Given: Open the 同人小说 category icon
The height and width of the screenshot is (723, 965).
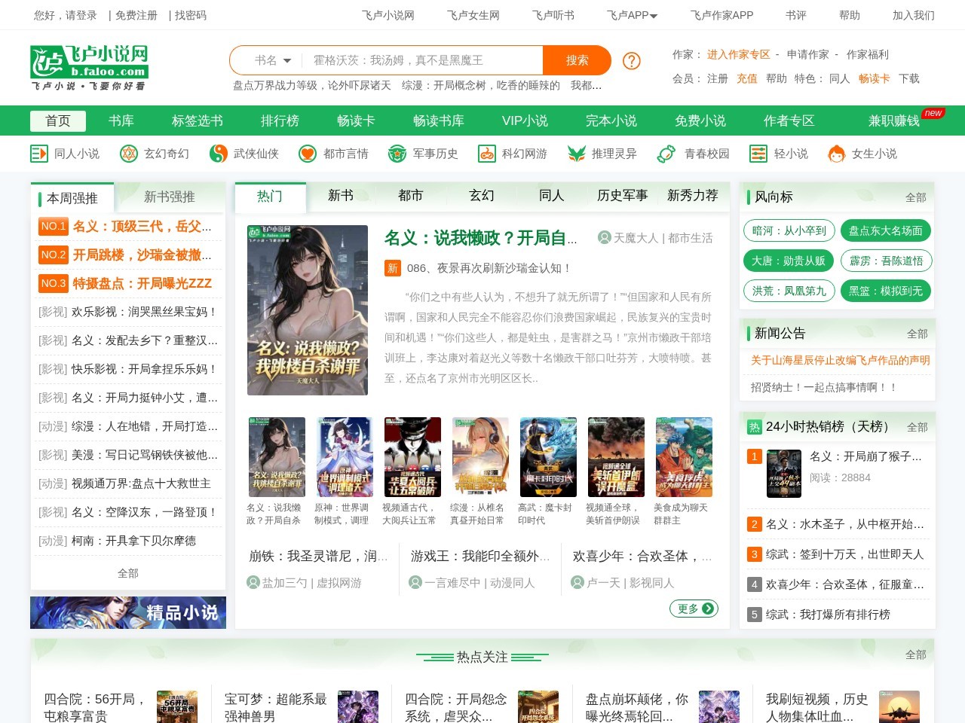Looking at the screenshot, I should pos(39,154).
